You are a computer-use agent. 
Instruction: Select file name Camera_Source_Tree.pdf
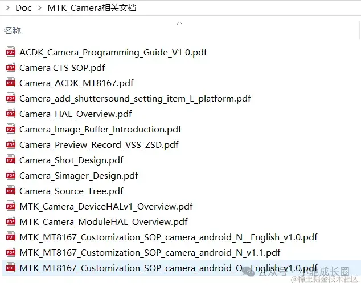(71, 191)
